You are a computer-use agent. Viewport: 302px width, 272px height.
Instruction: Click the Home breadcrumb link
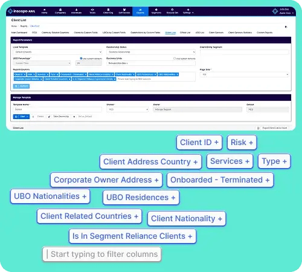(14, 26)
